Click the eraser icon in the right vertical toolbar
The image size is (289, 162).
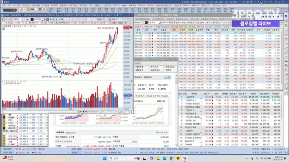286,79
